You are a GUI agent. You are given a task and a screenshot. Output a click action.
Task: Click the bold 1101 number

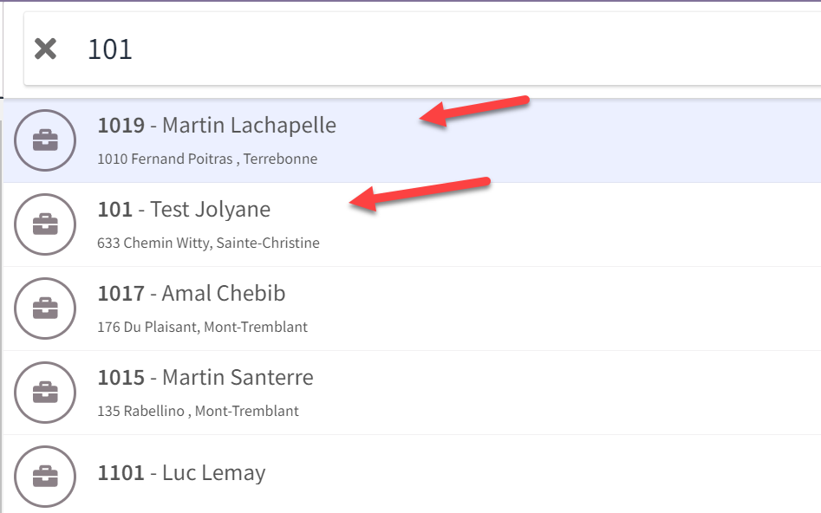(121, 472)
